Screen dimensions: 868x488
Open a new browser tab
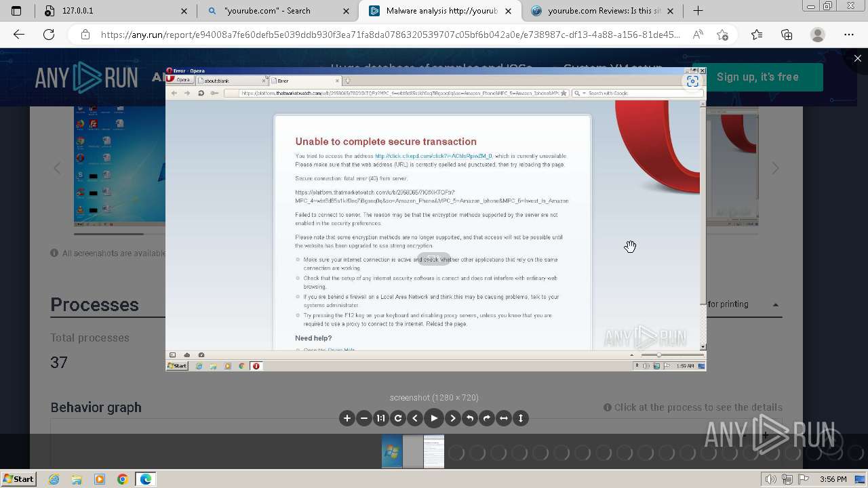pyautogui.click(x=698, y=11)
